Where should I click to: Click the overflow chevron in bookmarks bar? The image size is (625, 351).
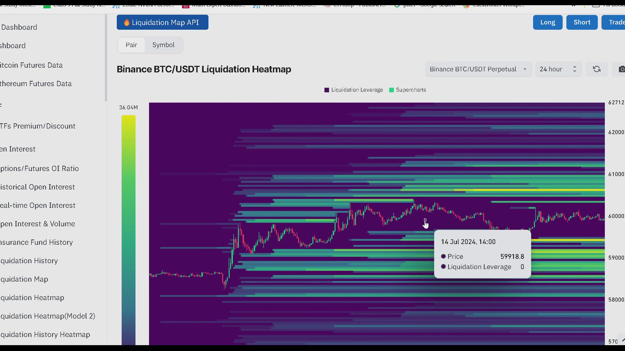click(574, 6)
